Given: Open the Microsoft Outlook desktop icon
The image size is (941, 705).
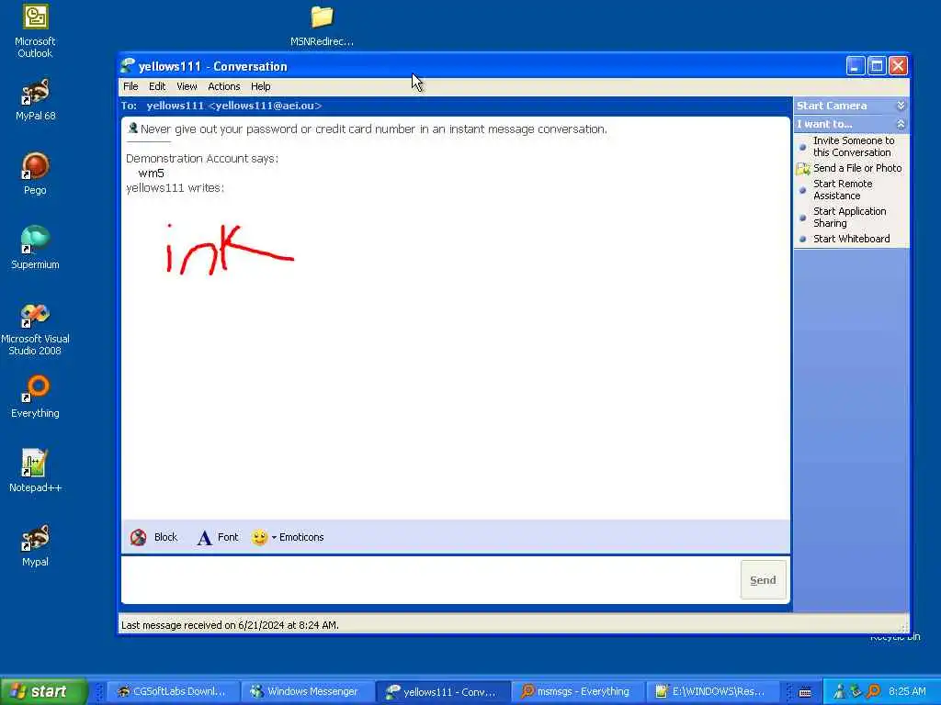Looking at the screenshot, I should 35,31.
